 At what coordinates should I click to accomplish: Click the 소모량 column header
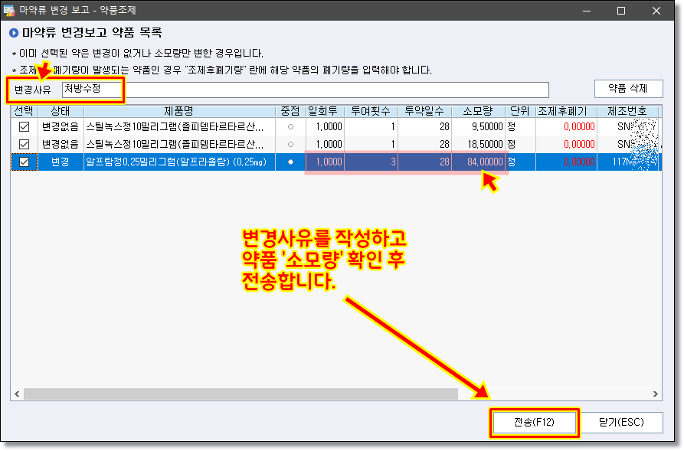coord(478,111)
